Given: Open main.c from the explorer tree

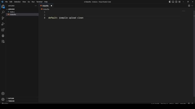Looking at the screenshot, I should [x=22, y=12].
